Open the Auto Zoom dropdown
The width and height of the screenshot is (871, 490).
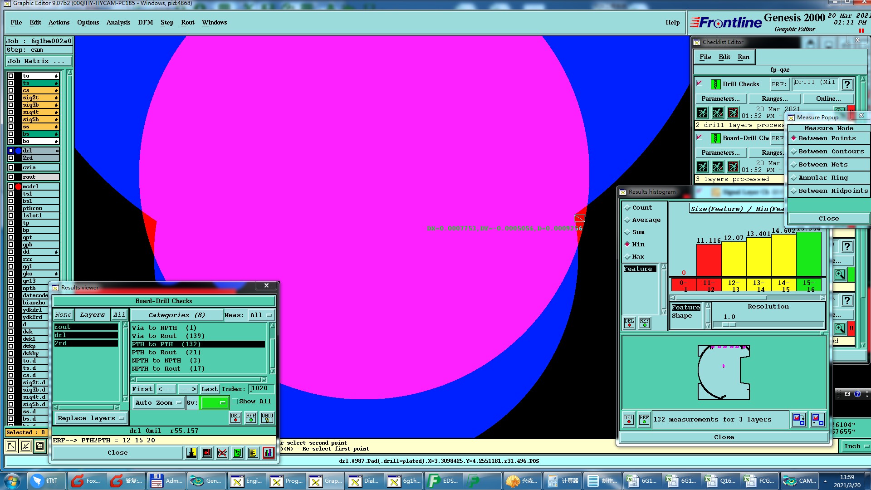158,402
